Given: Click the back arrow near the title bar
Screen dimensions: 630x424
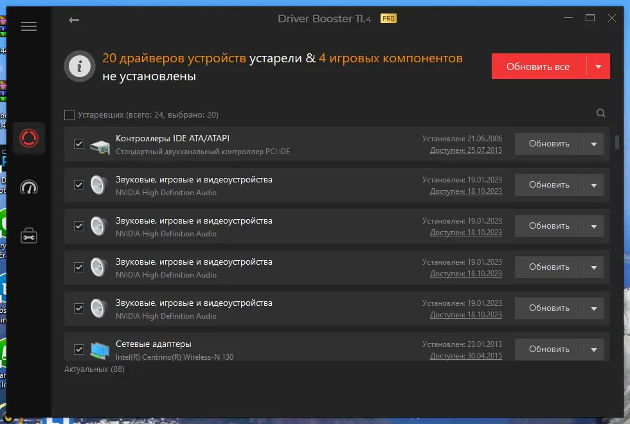Looking at the screenshot, I should point(74,20).
